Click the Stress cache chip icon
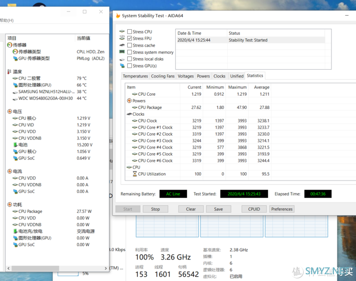The width and height of the screenshot is (356, 281). click(122, 45)
